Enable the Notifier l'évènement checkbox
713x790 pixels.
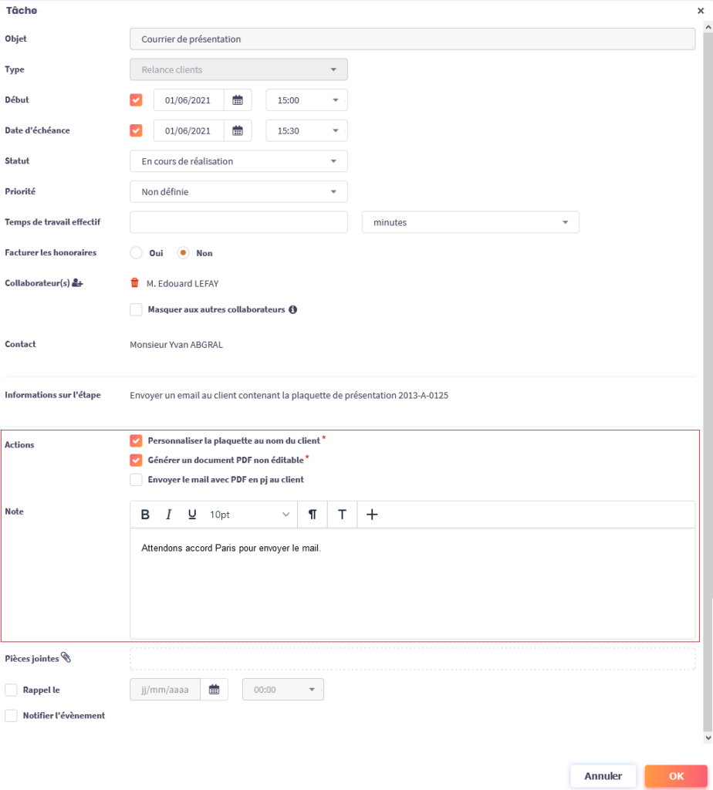(x=12, y=716)
